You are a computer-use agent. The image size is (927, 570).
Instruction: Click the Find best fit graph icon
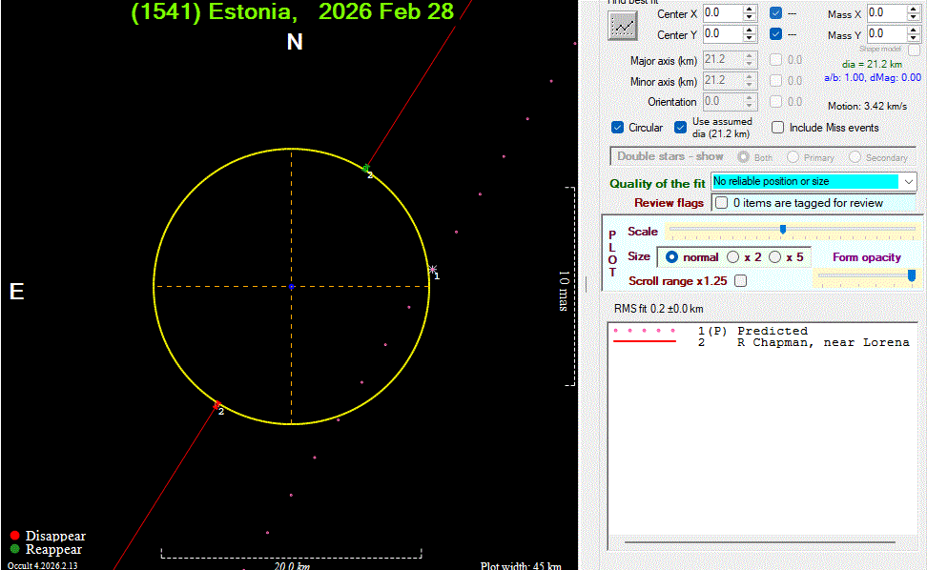623,27
